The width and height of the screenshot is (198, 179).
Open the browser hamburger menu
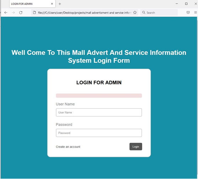click(x=196, y=12)
